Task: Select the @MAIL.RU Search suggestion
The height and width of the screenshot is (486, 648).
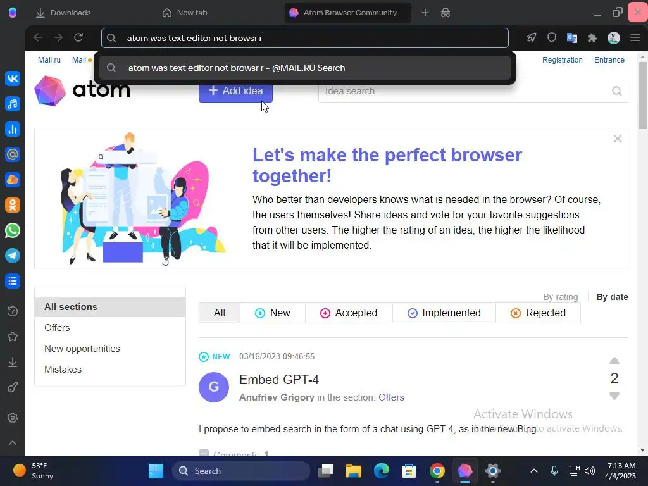Action: point(305,68)
